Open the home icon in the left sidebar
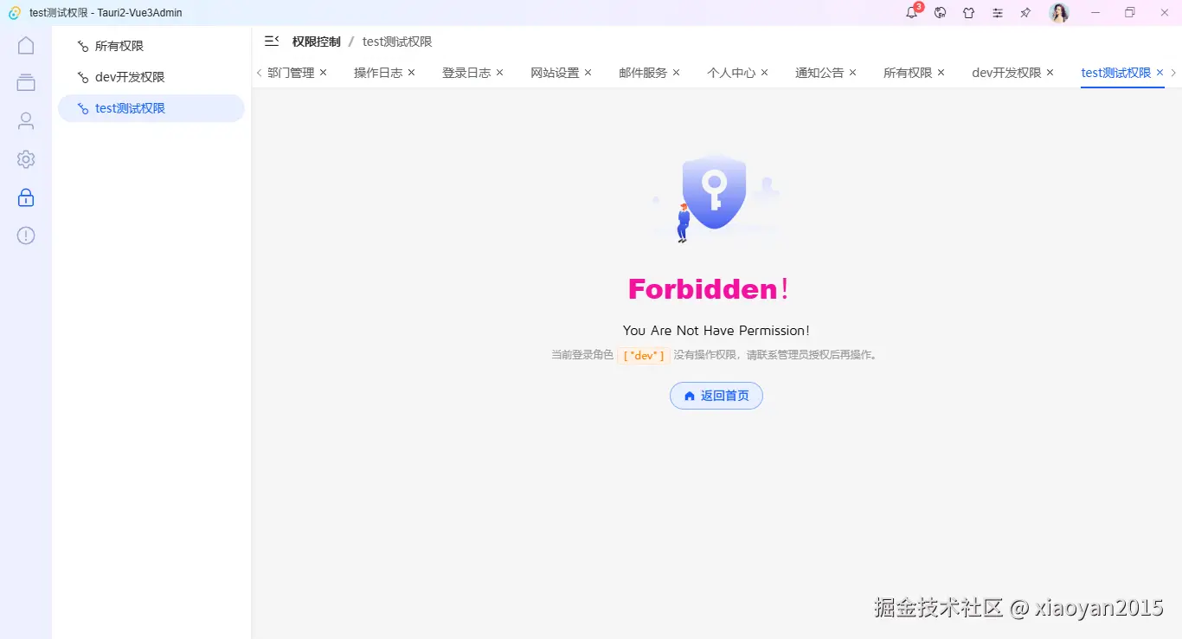Image resolution: width=1182 pixels, height=639 pixels. coord(25,44)
